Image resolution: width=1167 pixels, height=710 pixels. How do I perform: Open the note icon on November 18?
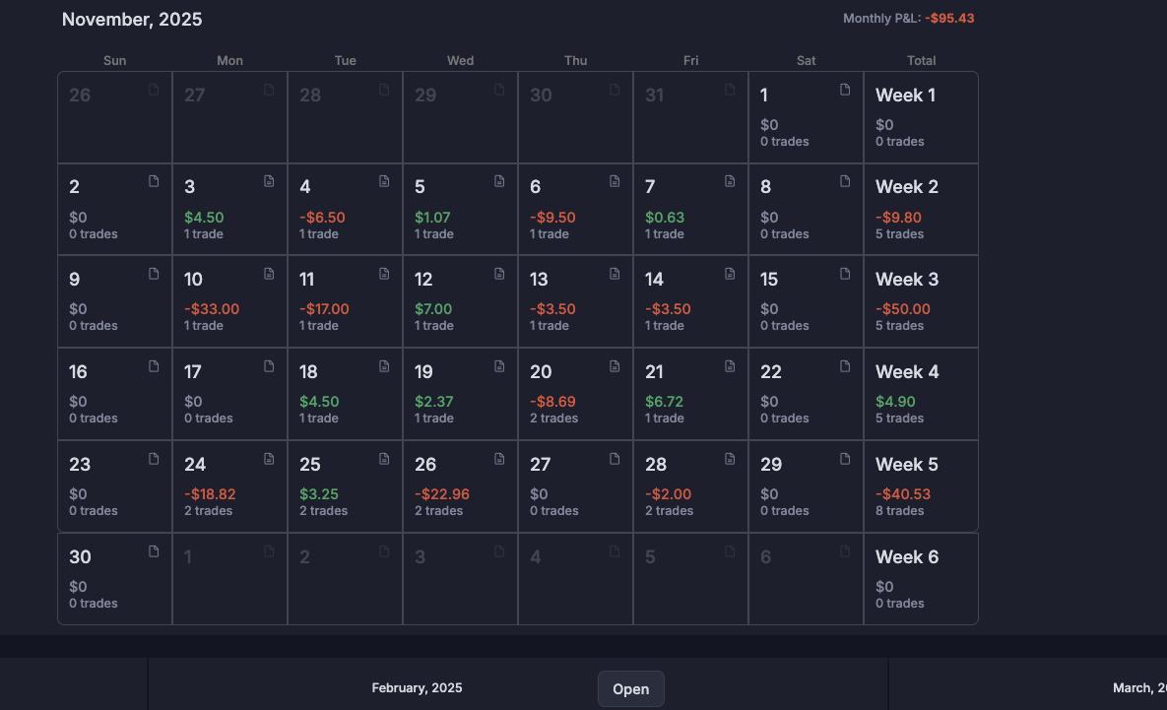coord(384,366)
